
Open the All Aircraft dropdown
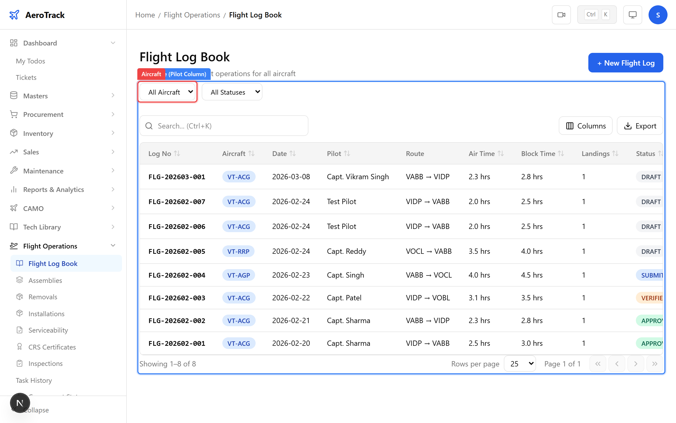click(x=167, y=92)
